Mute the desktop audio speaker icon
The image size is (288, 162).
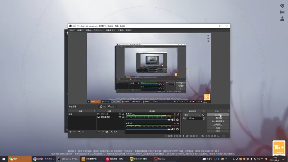(173, 129)
